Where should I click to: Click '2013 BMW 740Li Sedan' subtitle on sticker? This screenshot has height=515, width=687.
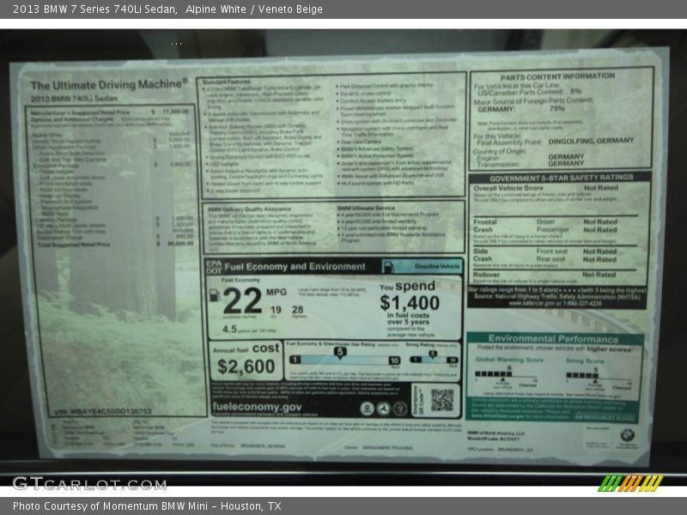pyautogui.click(x=74, y=99)
